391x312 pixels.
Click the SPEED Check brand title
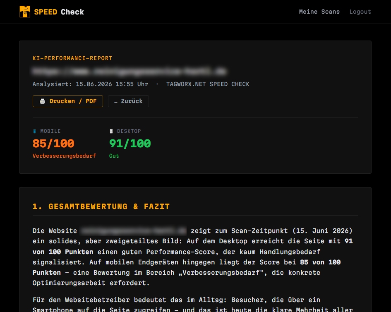pyautogui.click(x=59, y=12)
